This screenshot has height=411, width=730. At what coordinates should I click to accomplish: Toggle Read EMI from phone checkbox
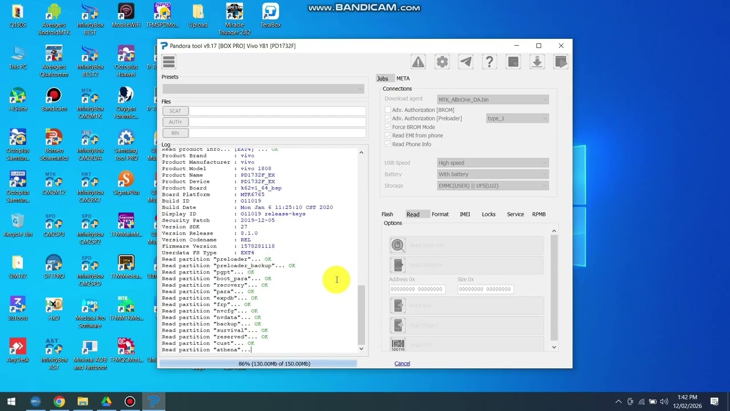coord(388,135)
